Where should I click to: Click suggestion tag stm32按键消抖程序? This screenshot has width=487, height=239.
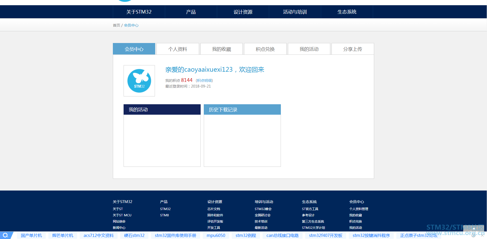(x=371, y=236)
